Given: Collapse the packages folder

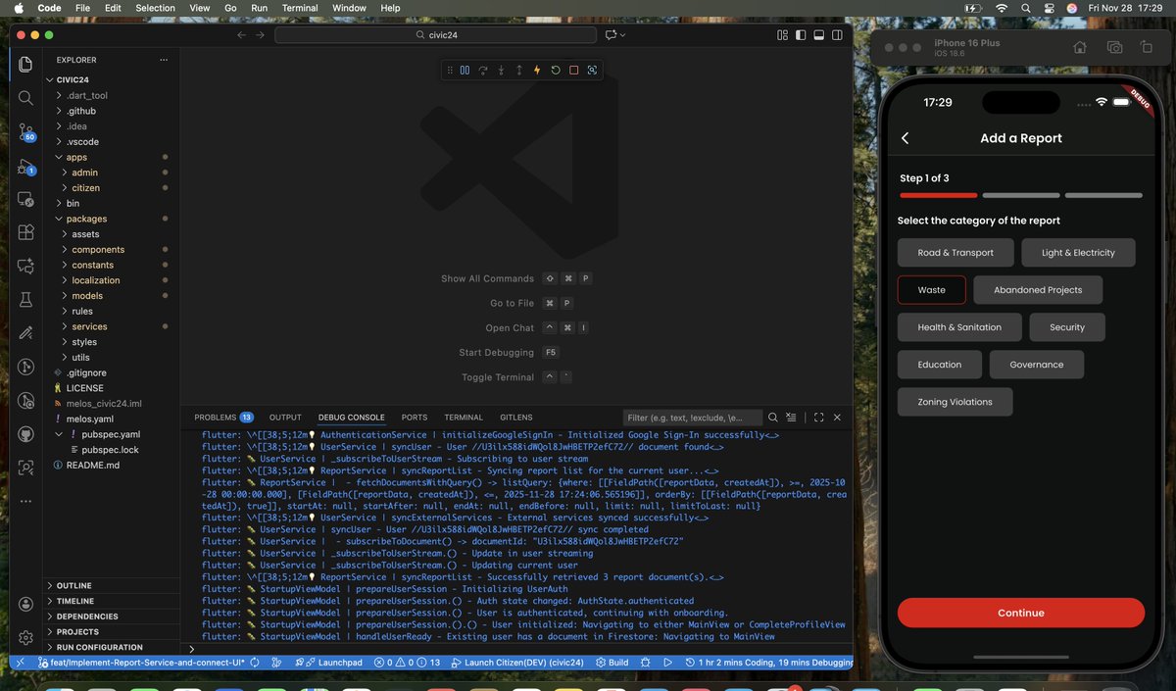Looking at the screenshot, I should tap(113, 219).
